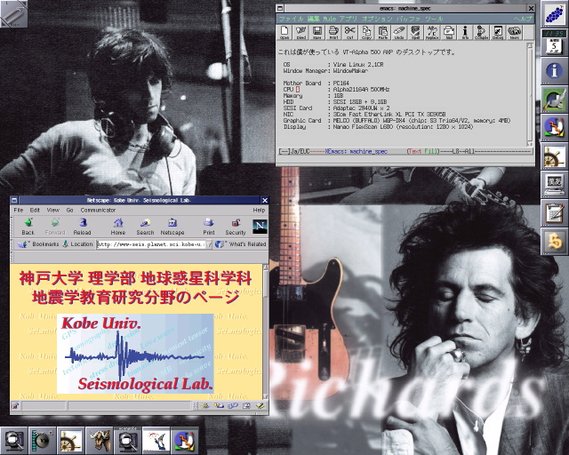Open XEmacs Mule menu
Viewport: 569px width, 455px height.
tap(329, 19)
